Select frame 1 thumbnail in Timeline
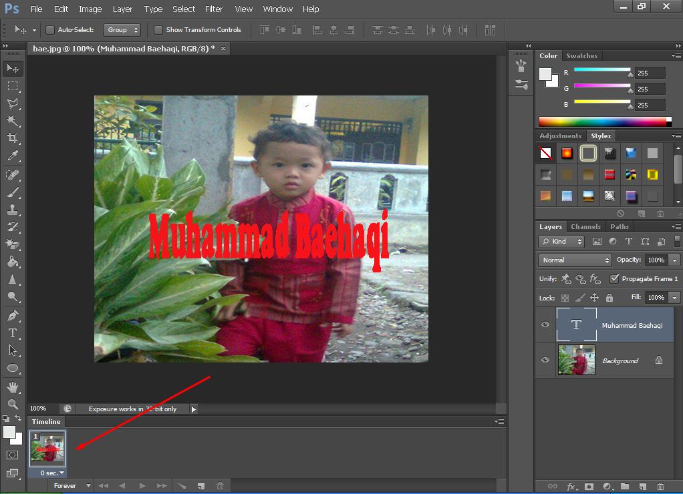This screenshot has width=683, height=494. [47, 449]
